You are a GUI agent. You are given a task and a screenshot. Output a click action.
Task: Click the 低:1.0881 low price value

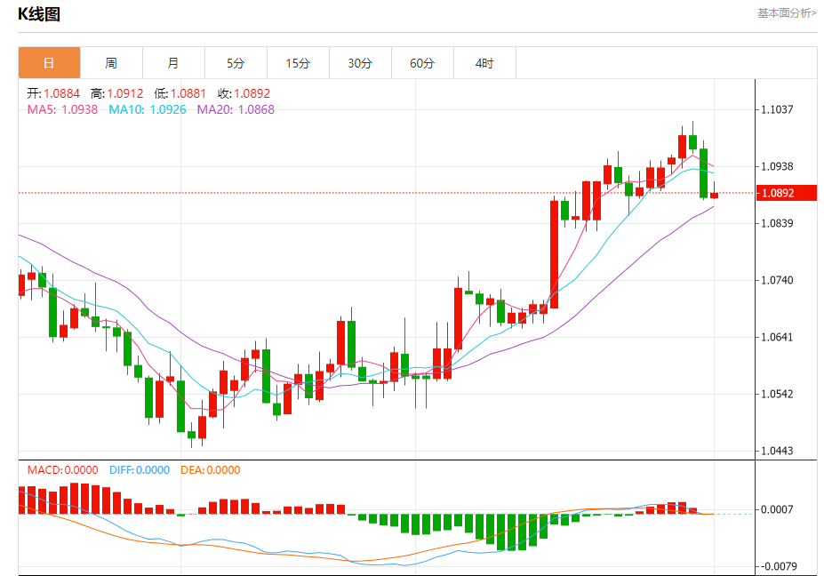click(x=180, y=93)
